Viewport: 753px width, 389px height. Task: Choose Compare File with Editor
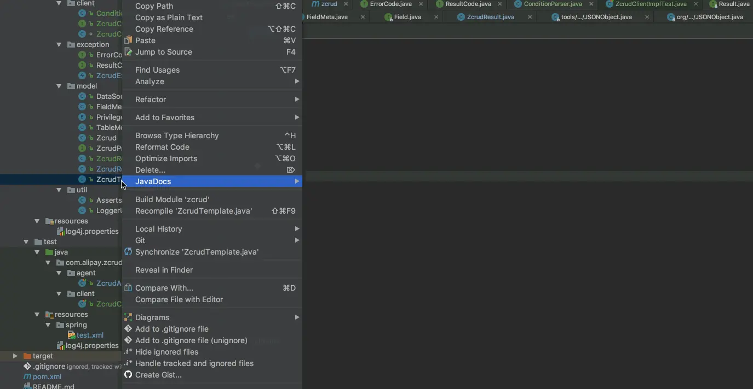pyautogui.click(x=212, y=299)
